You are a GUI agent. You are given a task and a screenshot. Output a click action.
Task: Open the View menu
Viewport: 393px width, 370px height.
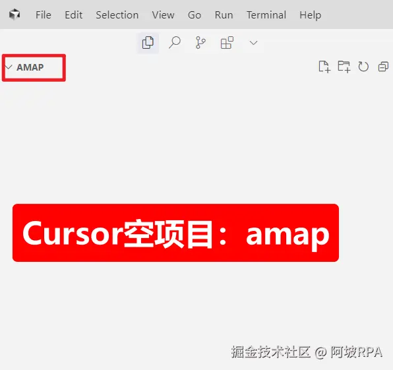coord(163,15)
